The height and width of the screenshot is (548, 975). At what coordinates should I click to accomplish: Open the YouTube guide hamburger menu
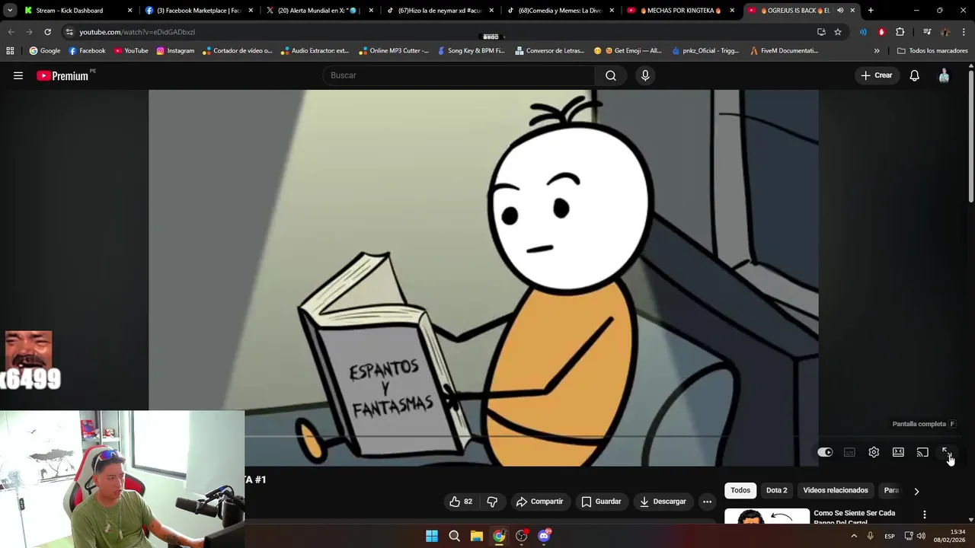18,75
